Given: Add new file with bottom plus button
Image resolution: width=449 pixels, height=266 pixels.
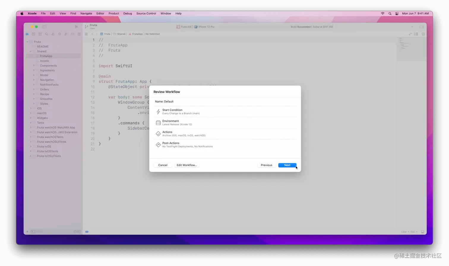Looking at the screenshot, I should click(x=27, y=232).
